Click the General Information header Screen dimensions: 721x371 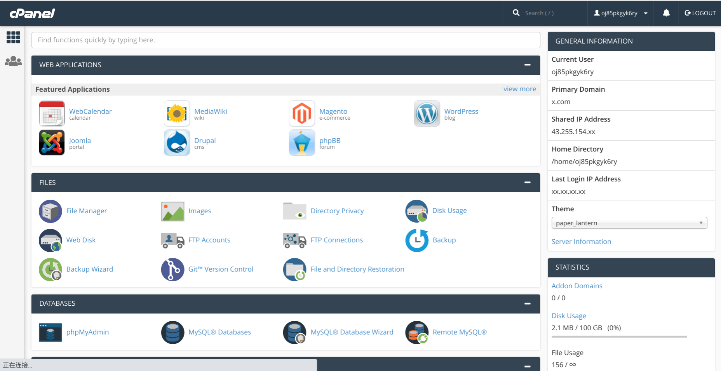[631, 41]
